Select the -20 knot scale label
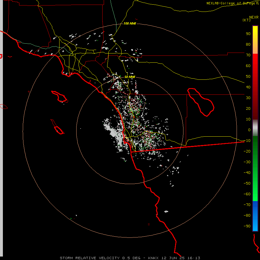This screenshot has width=260, height=260. click(247, 151)
